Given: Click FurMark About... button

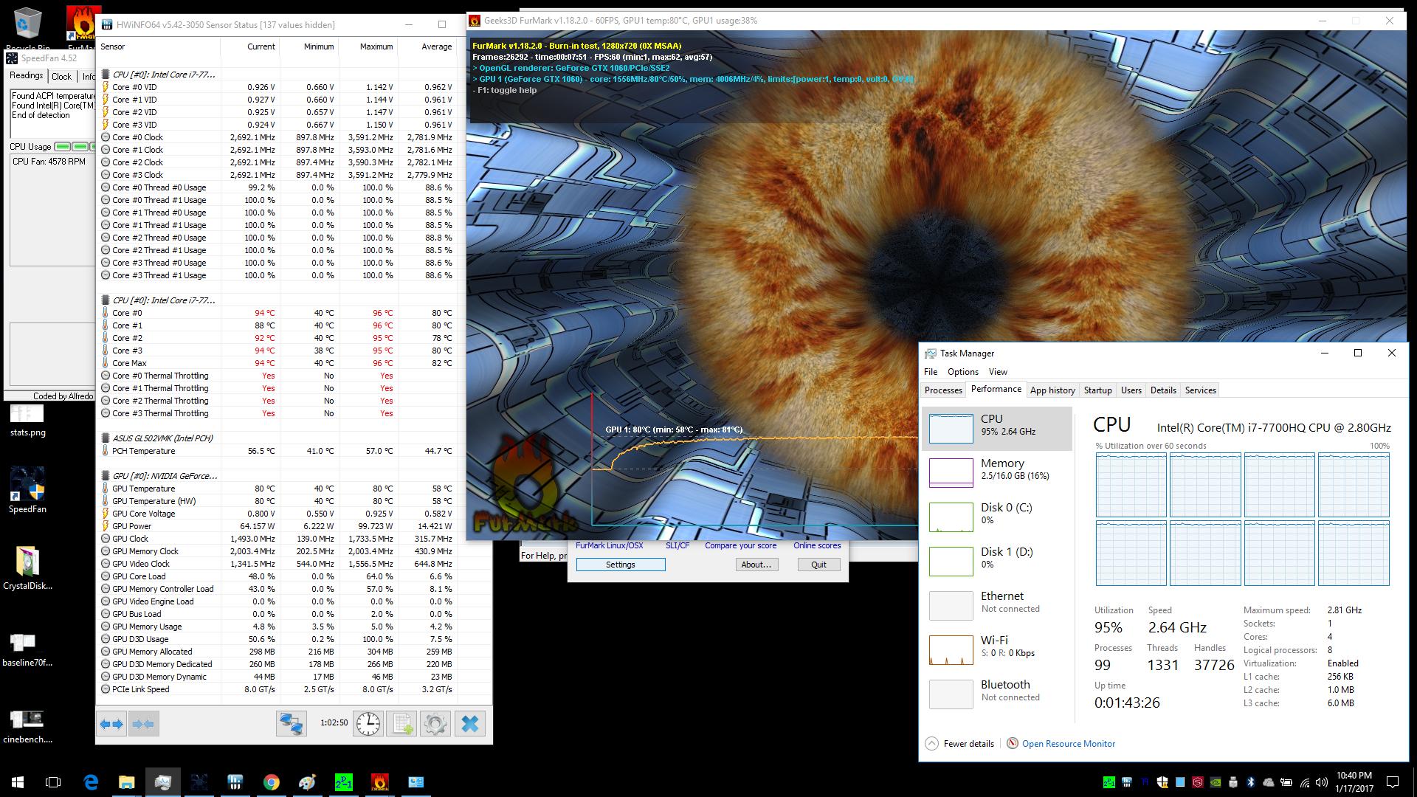Looking at the screenshot, I should (x=756, y=565).
